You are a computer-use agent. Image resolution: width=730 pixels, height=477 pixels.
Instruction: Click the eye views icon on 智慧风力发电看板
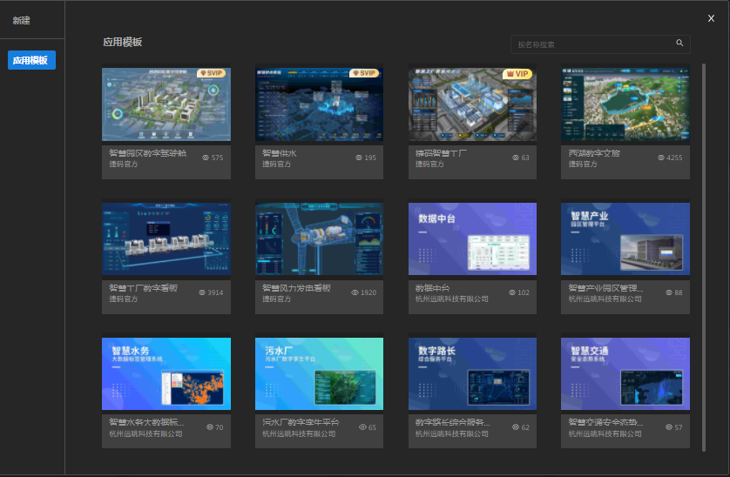coord(355,292)
